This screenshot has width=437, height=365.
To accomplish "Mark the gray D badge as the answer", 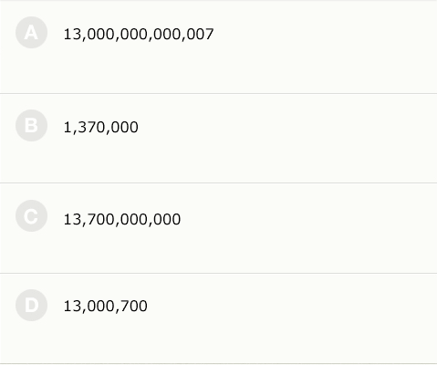I will (x=31, y=305).
